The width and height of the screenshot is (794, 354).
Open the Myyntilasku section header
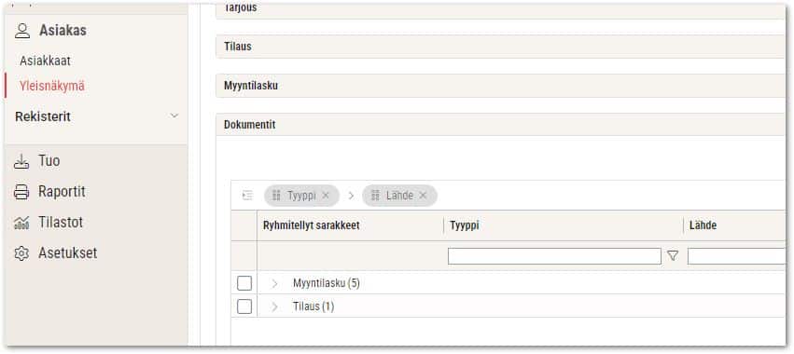[x=500, y=86]
